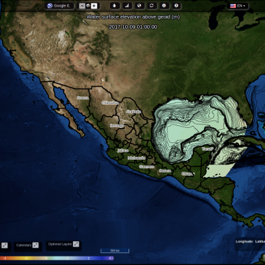This screenshot has width=265, height=265.
Task: Click the Sonora state label on map
Action: (83, 97)
